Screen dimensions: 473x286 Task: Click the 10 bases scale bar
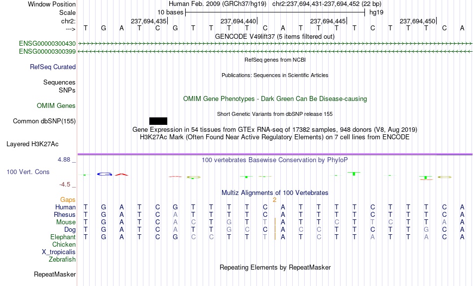(x=275, y=12)
